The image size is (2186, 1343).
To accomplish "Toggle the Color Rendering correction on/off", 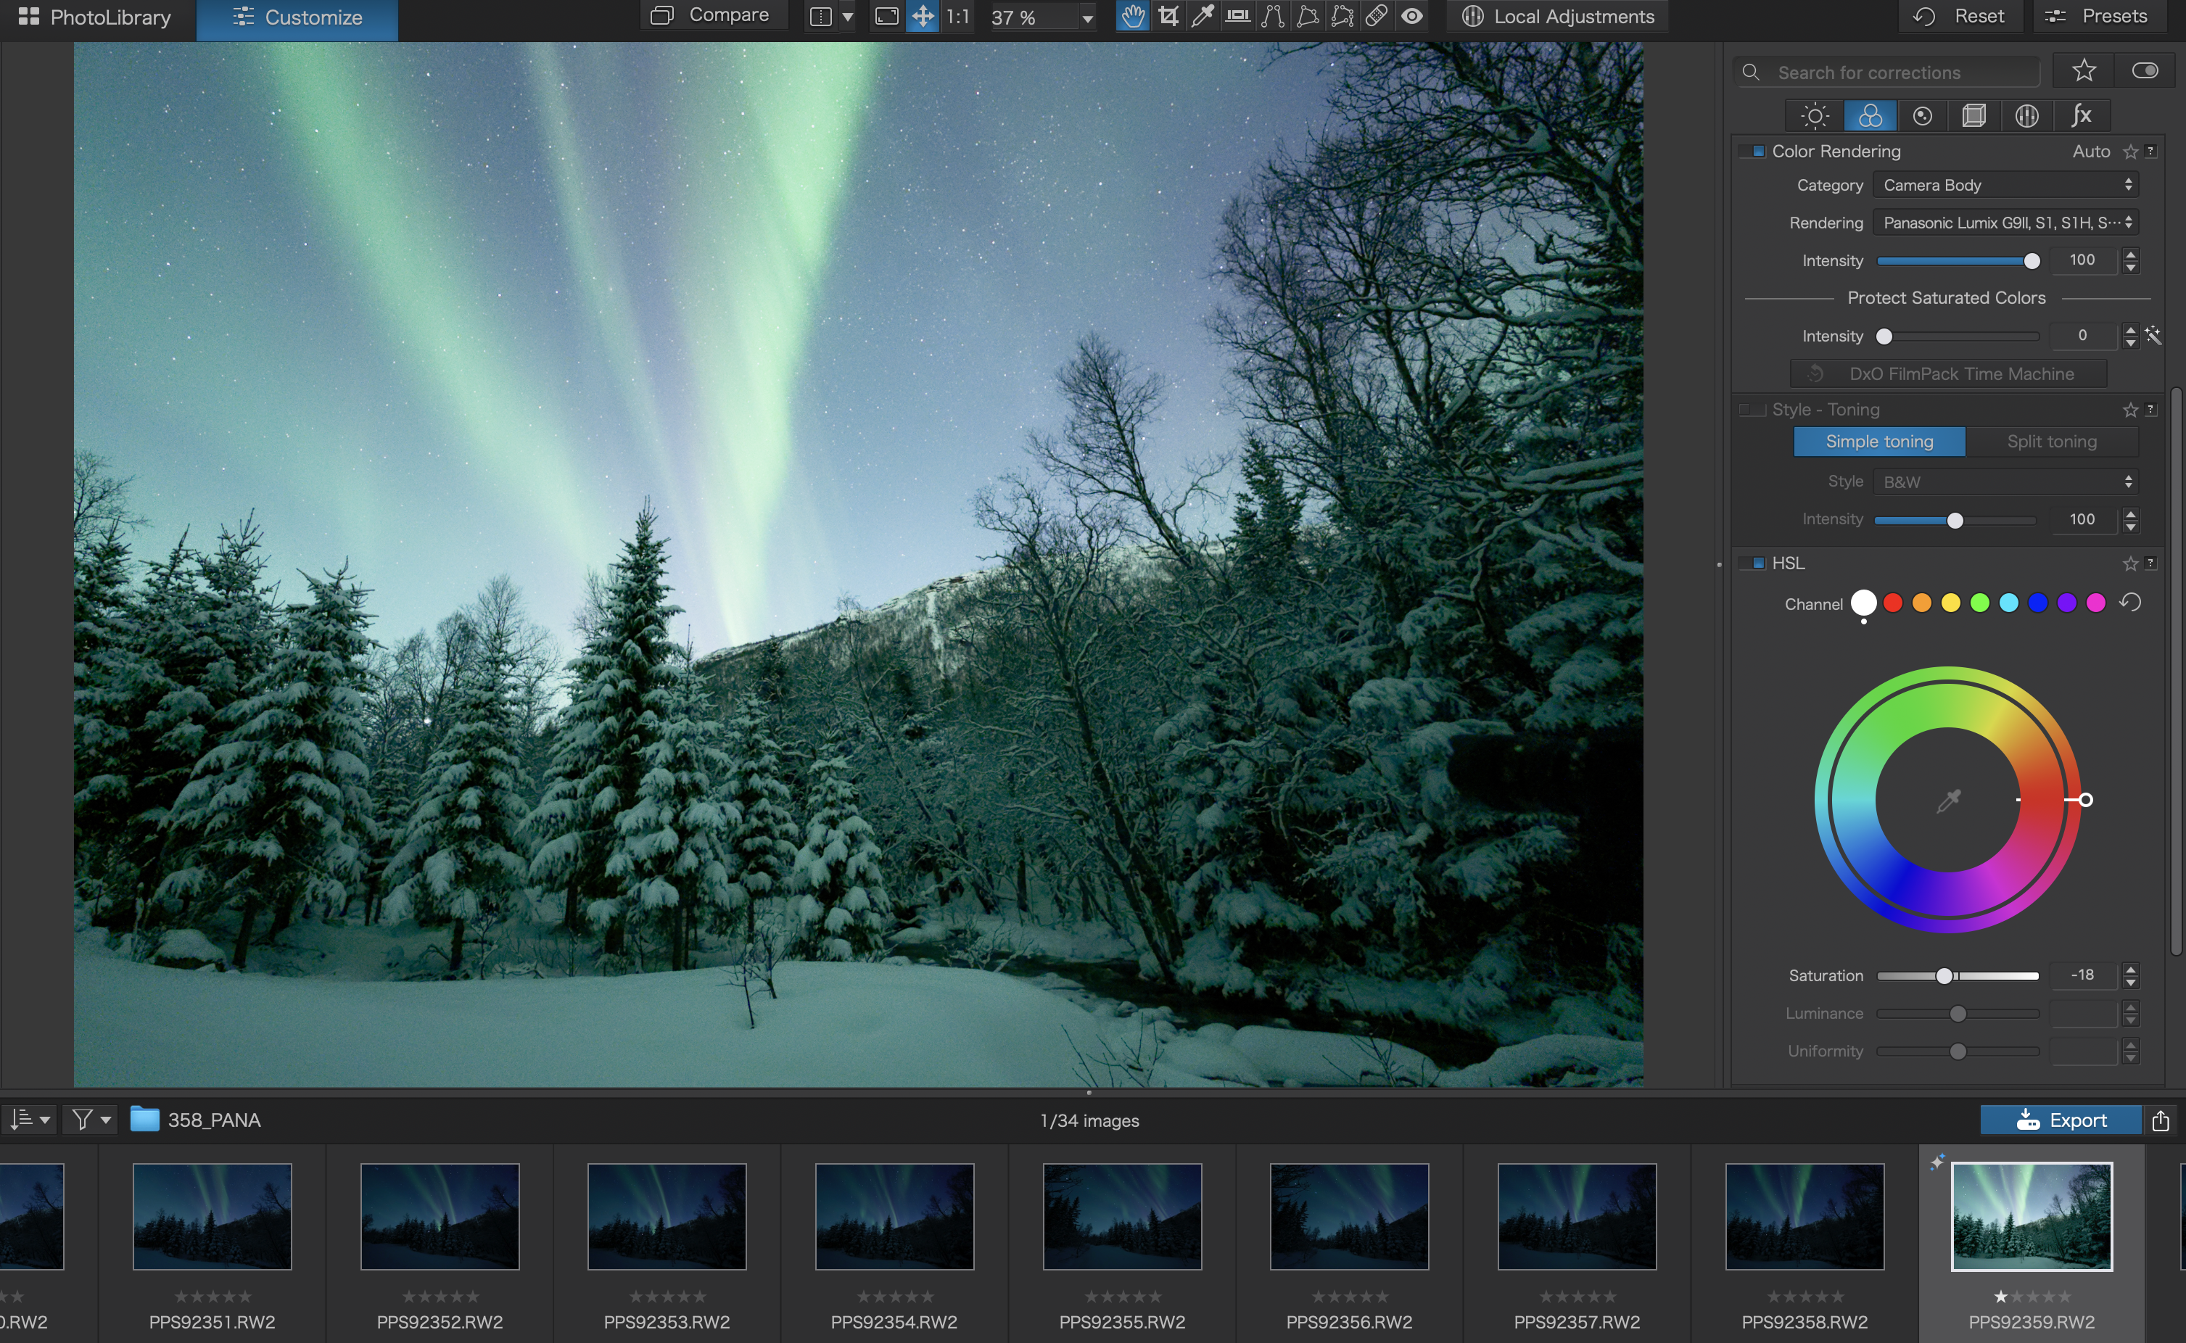I will click(1754, 151).
